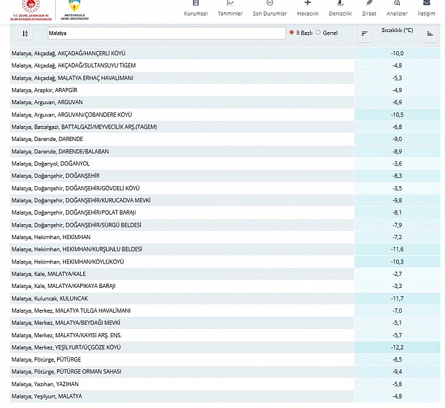Click the Havacılık airplane icon

tap(308, 4)
